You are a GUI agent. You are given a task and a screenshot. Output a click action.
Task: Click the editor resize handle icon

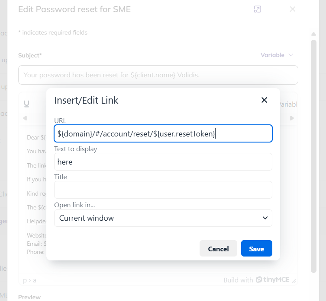tap(294, 281)
